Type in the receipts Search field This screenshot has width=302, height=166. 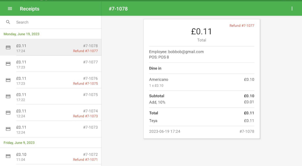(57, 22)
